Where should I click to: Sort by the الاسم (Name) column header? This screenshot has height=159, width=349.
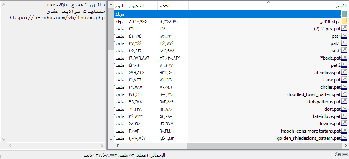pyautogui.click(x=268, y=6)
